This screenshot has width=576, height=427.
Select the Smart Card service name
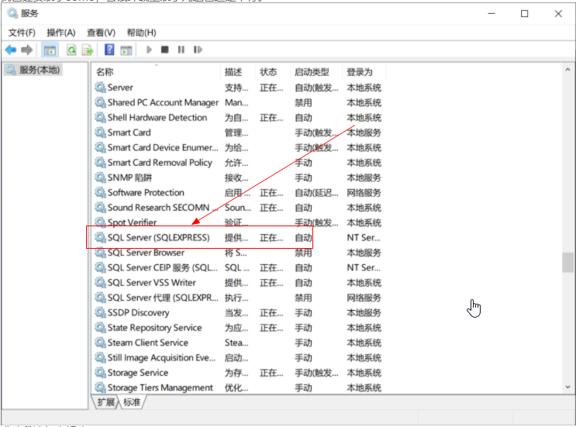(x=129, y=133)
